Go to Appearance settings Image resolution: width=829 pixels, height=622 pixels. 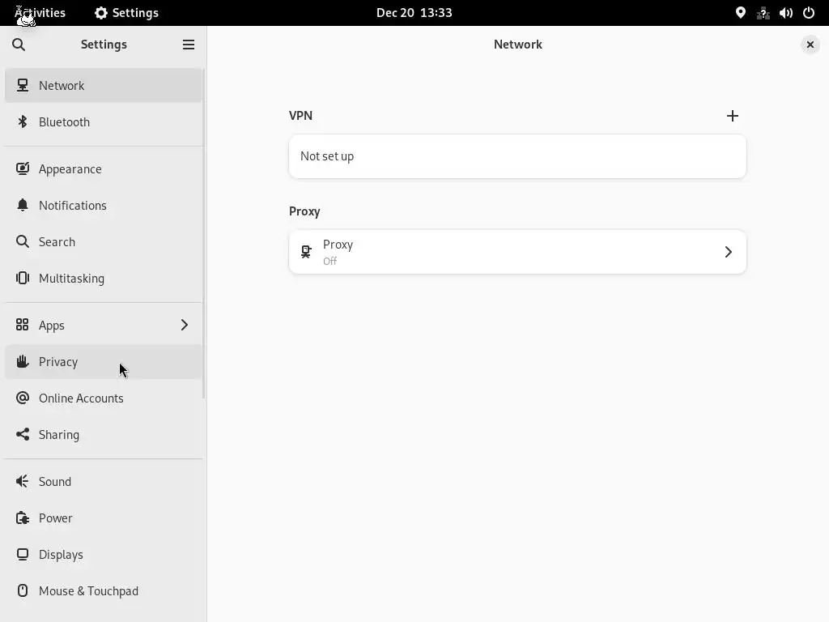[103, 168]
